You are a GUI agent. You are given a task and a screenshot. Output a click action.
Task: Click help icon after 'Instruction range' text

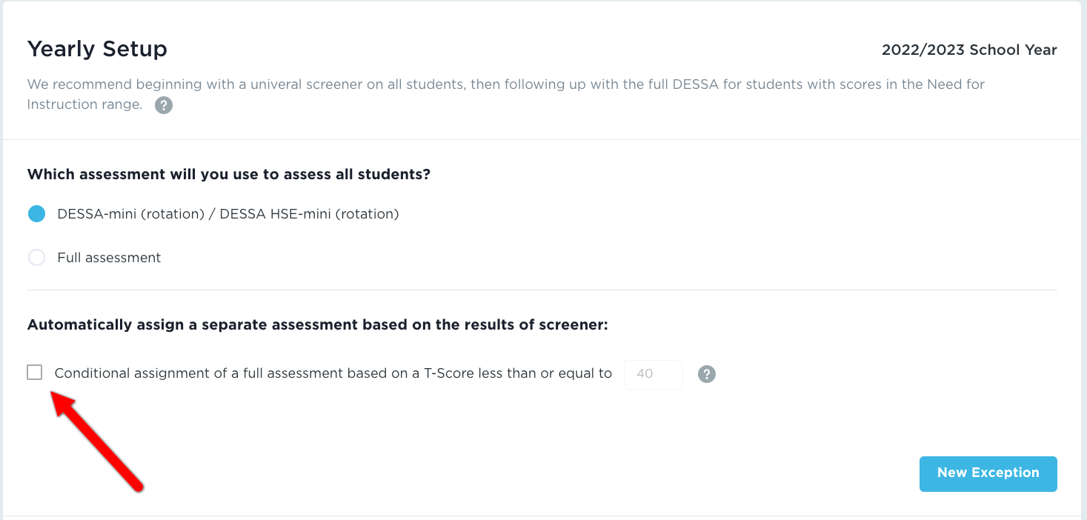pos(164,105)
